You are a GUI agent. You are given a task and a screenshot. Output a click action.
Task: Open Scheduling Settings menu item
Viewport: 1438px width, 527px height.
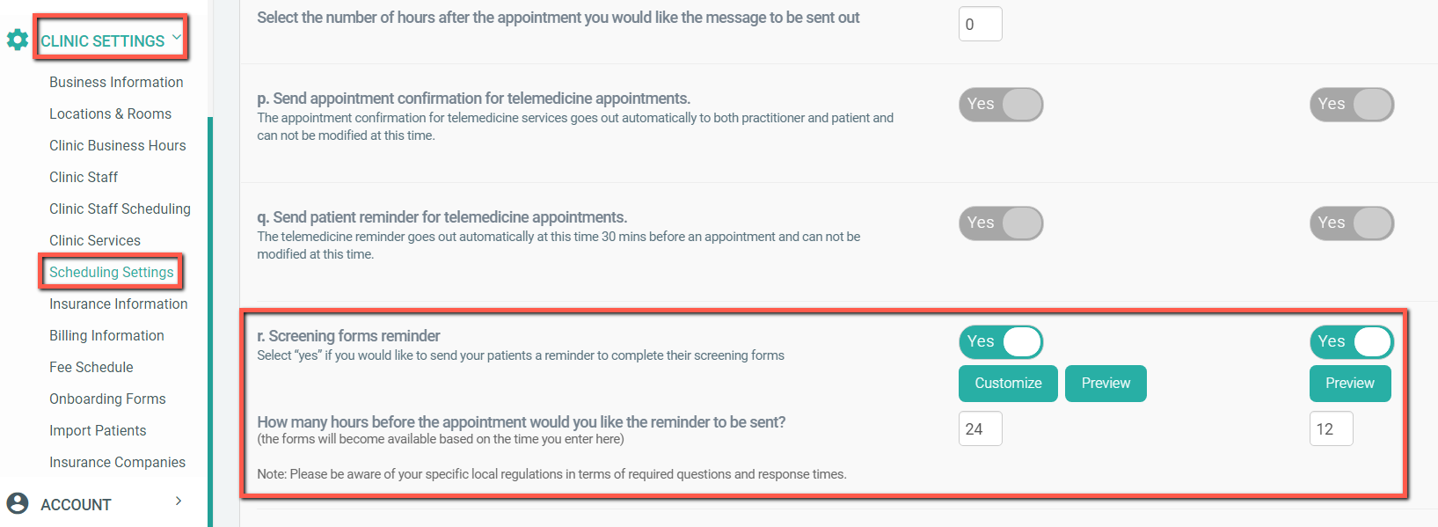tap(112, 272)
